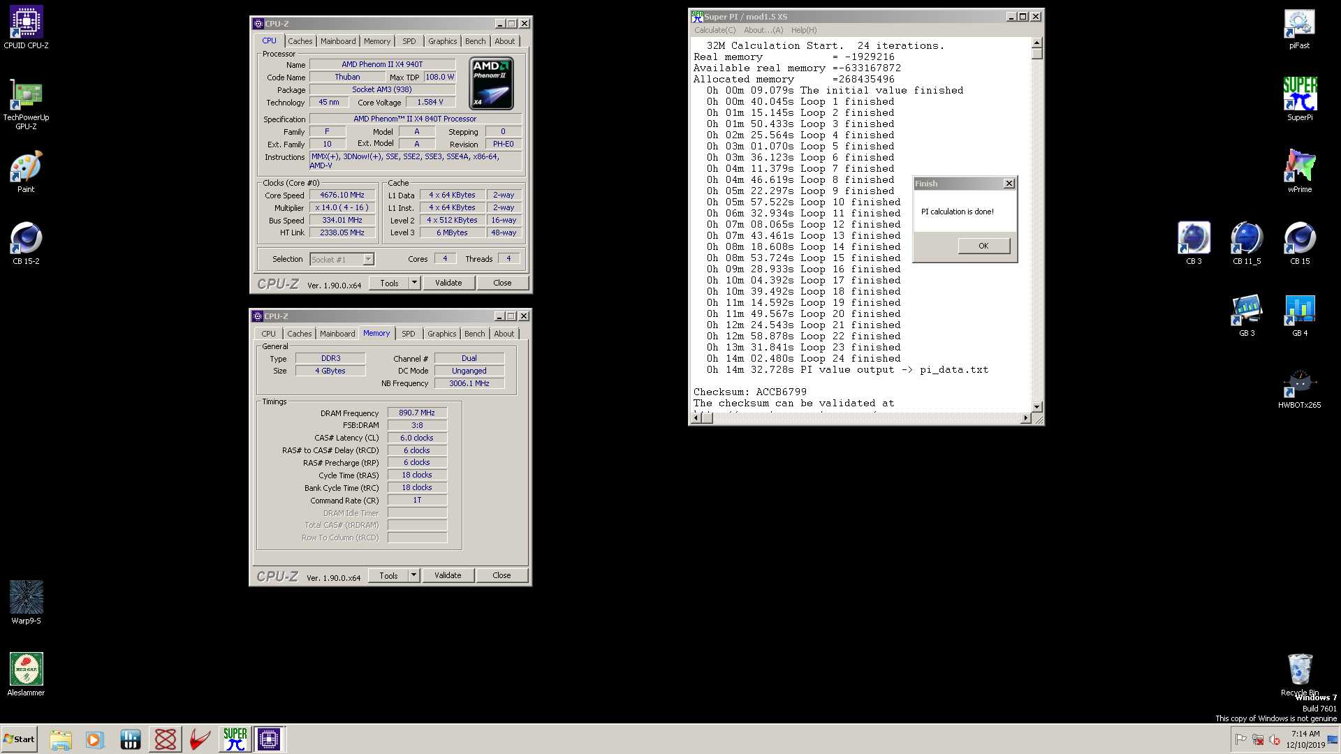The width and height of the screenshot is (1341, 754).
Task: Open the Socket #1 selection dropdown
Action: tap(342, 260)
